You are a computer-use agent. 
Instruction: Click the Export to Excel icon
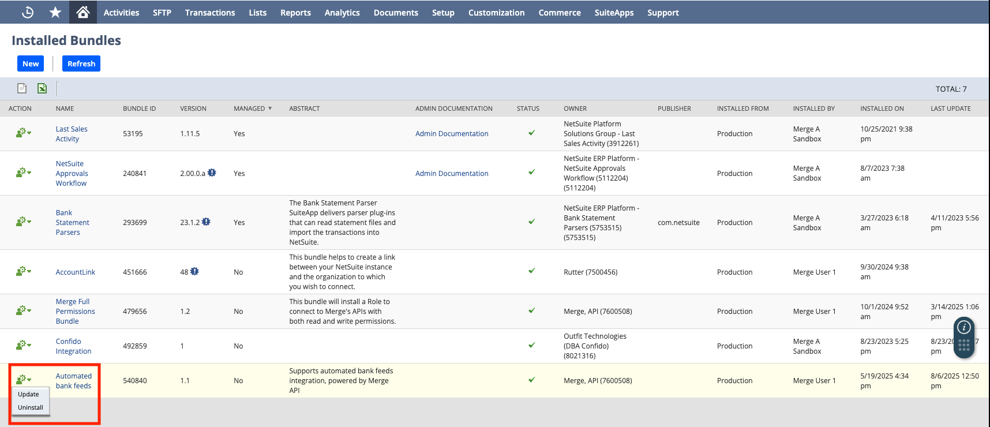click(x=42, y=88)
